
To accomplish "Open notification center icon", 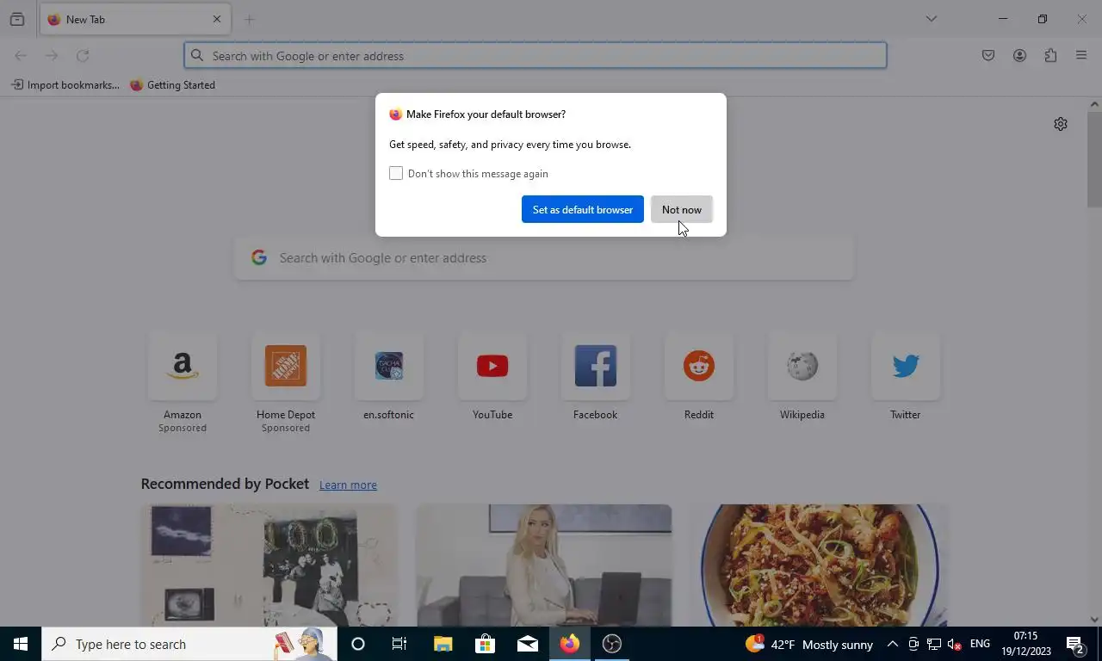I will (x=1075, y=644).
